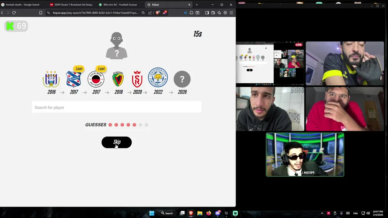
Task: Share this page from address bar
Action: pyautogui.click(x=150, y=13)
